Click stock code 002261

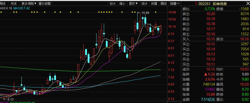[x=205, y=4]
